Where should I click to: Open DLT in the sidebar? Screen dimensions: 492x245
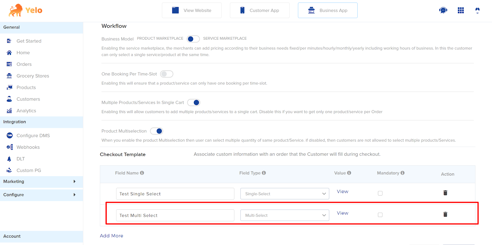21,159
